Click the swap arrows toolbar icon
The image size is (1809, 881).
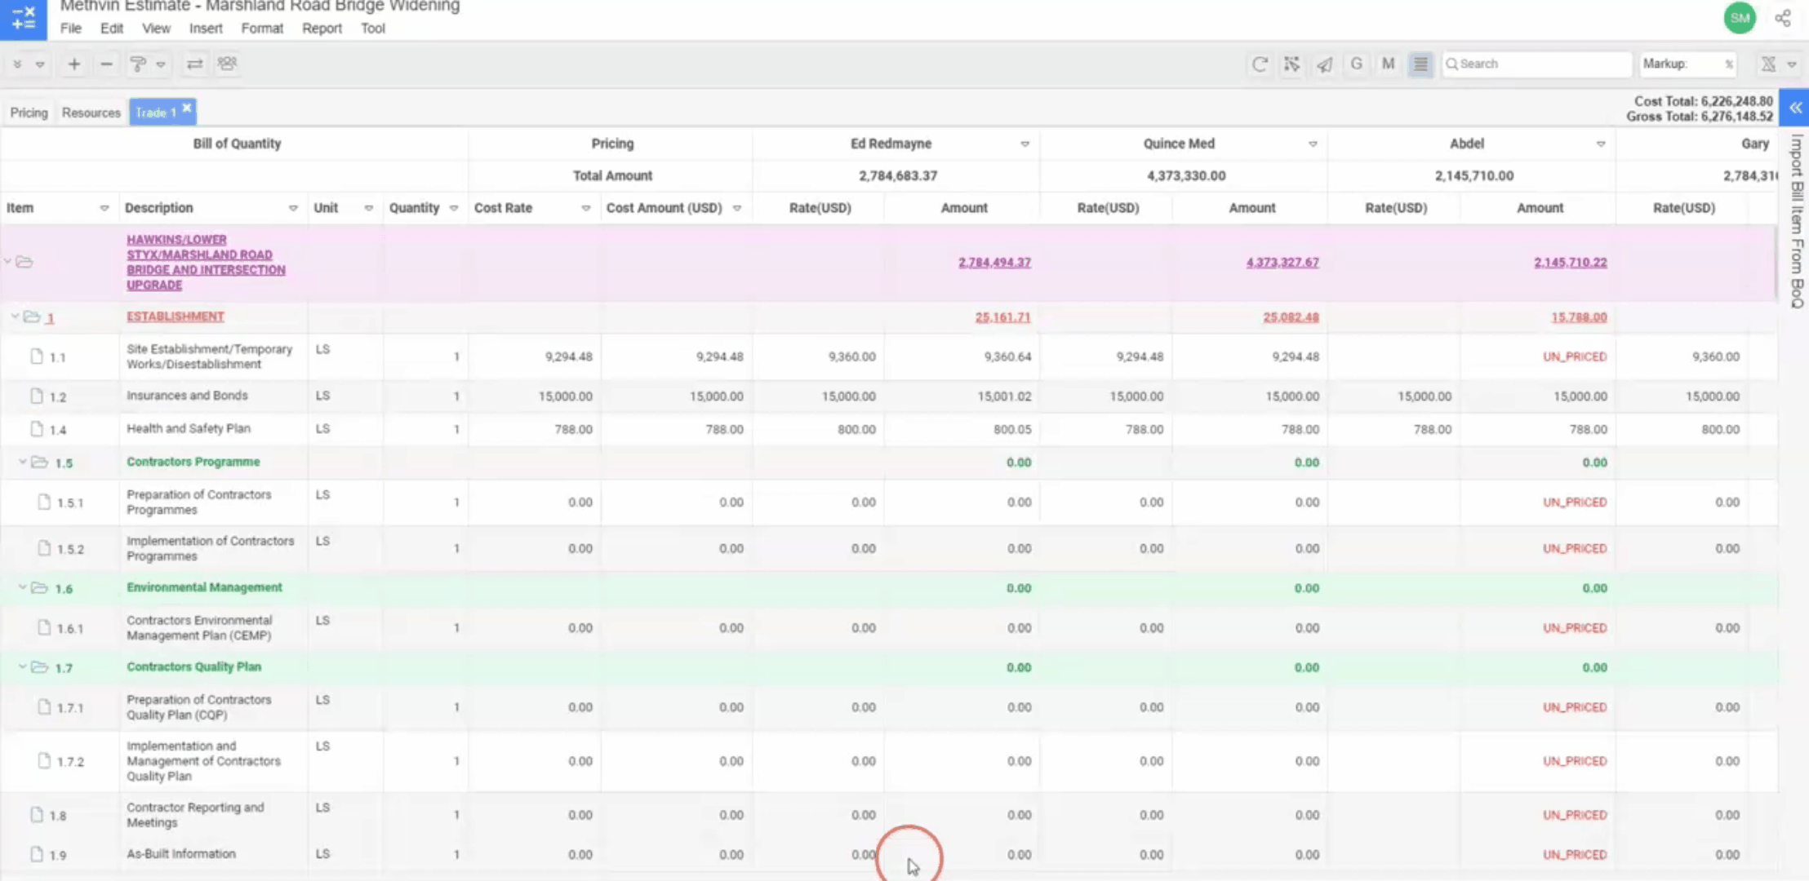(194, 64)
